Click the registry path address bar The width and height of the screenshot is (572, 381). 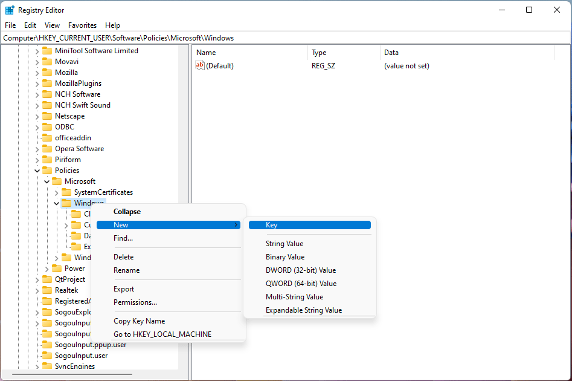[286, 38]
